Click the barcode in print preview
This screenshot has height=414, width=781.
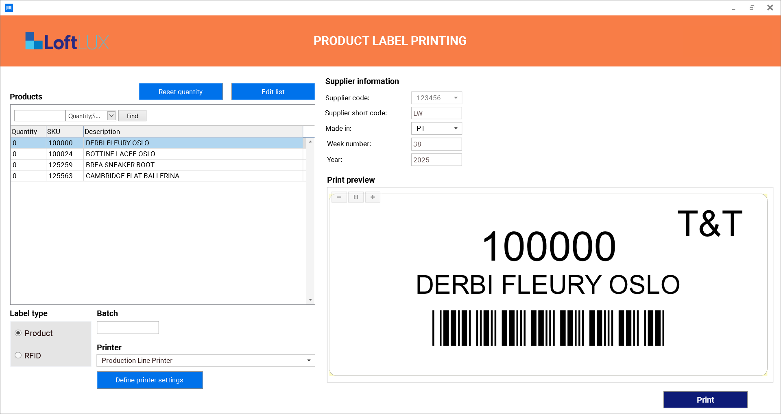(x=548, y=328)
